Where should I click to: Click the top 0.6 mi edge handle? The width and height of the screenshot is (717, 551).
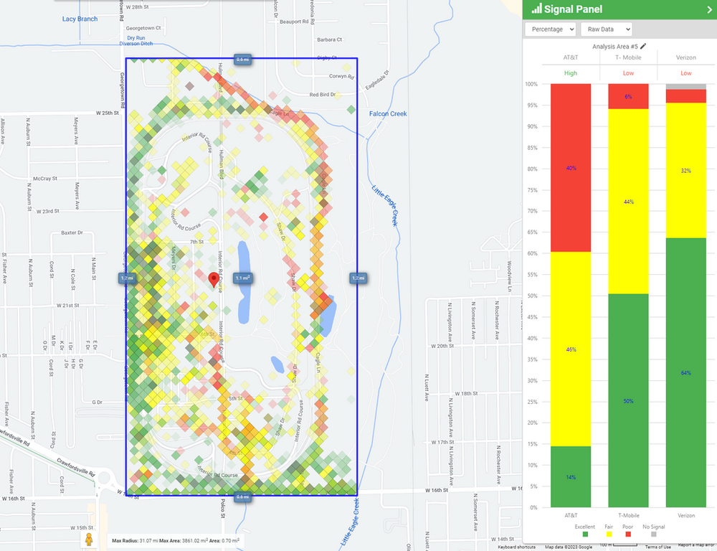point(242,59)
